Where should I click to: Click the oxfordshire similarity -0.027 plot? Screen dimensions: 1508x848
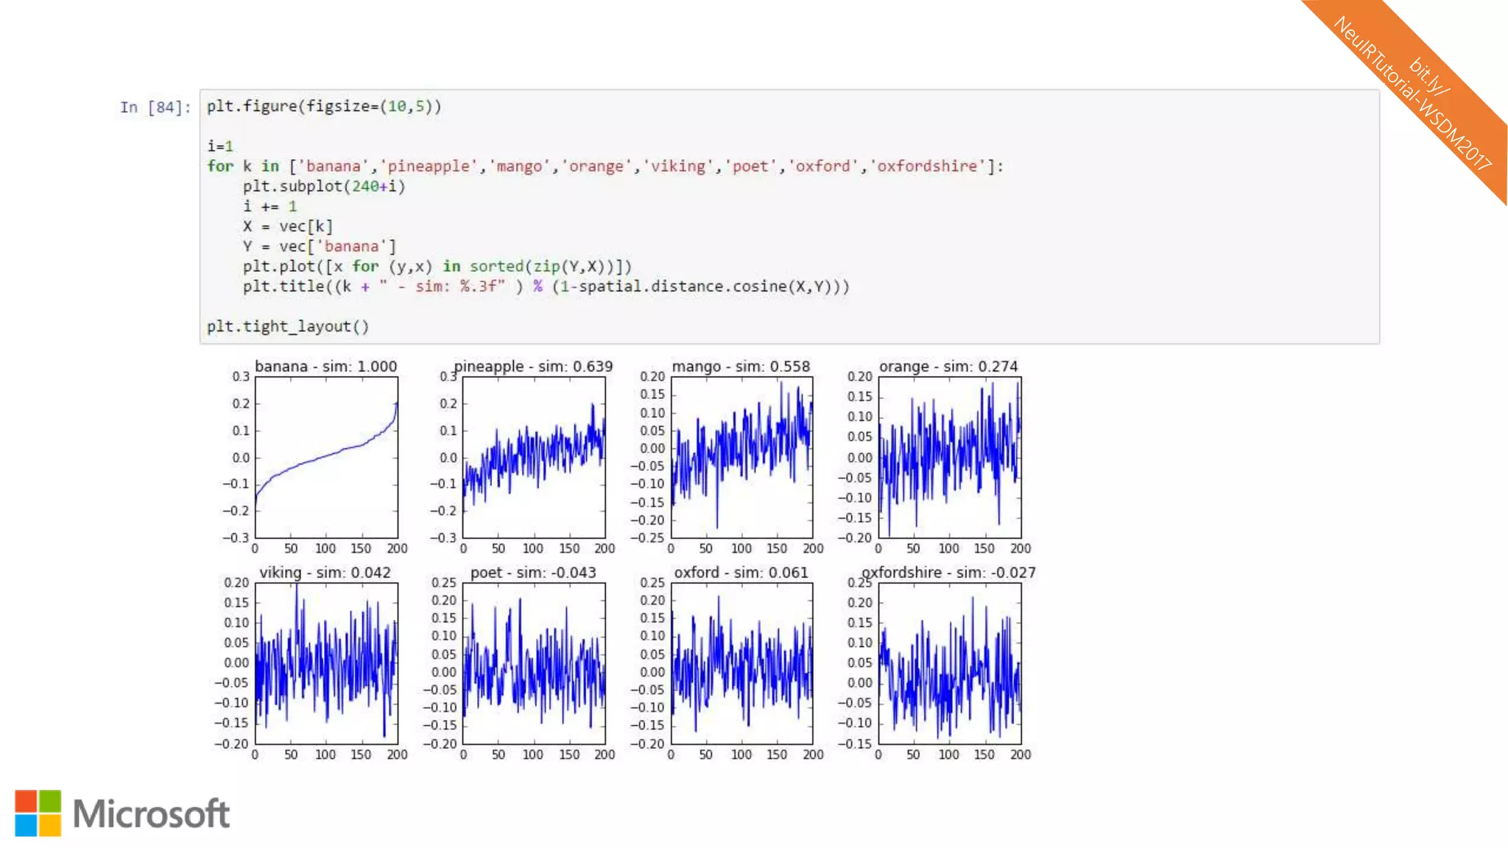click(x=949, y=663)
